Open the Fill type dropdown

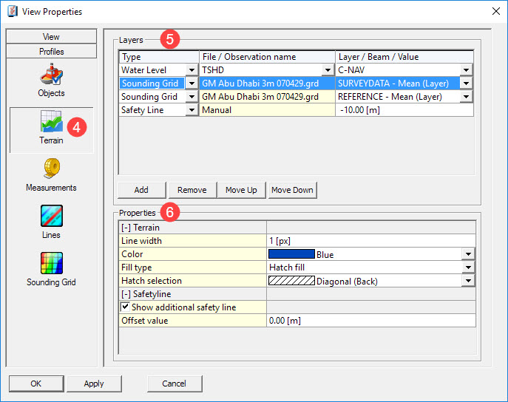(467, 268)
